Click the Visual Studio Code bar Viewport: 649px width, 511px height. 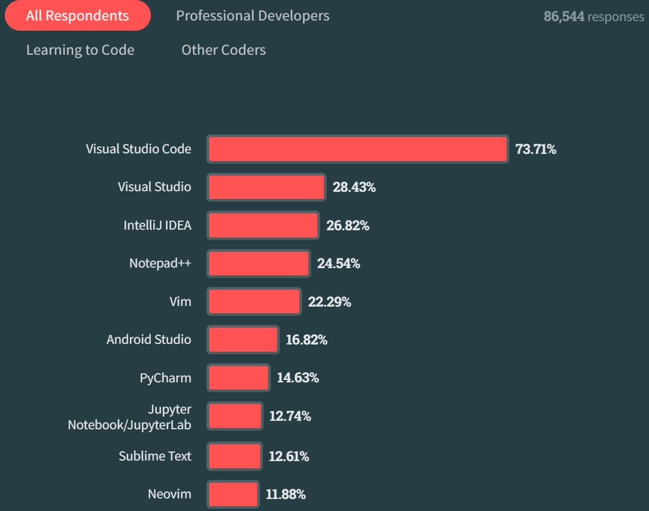[x=358, y=148]
